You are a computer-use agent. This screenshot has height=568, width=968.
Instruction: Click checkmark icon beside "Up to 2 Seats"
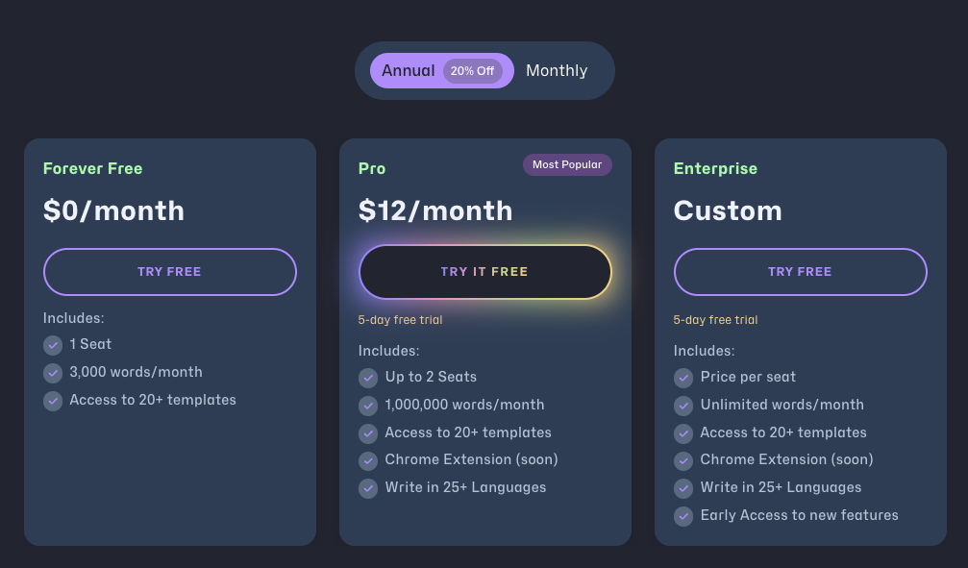[x=368, y=378]
